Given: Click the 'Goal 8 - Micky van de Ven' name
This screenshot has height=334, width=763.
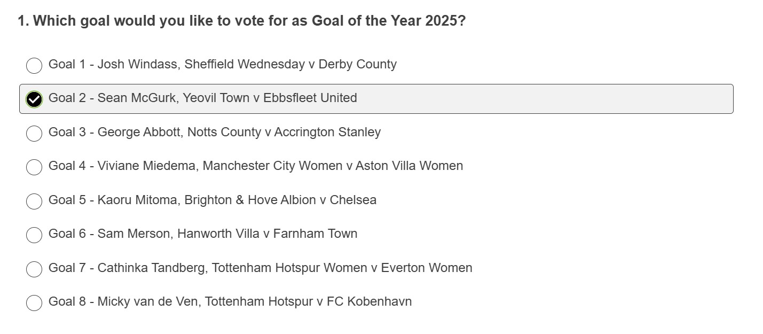Looking at the screenshot, I should (124, 301).
